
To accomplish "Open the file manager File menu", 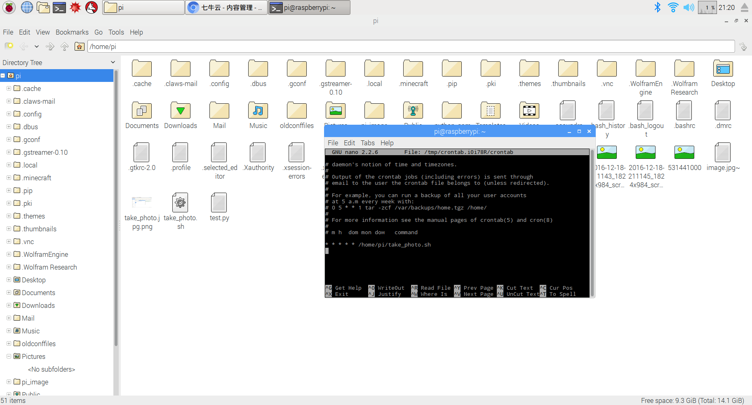I will (x=8, y=32).
